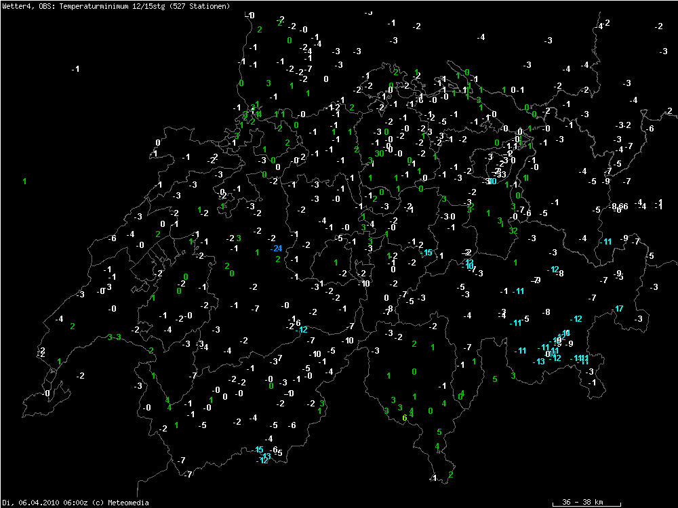Select the isolated green 1 outside western border
The height and width of the screenshot is (508, 678).
[24, 181]
